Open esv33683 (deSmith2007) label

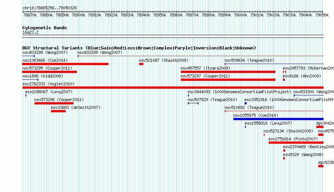point(75,107)
